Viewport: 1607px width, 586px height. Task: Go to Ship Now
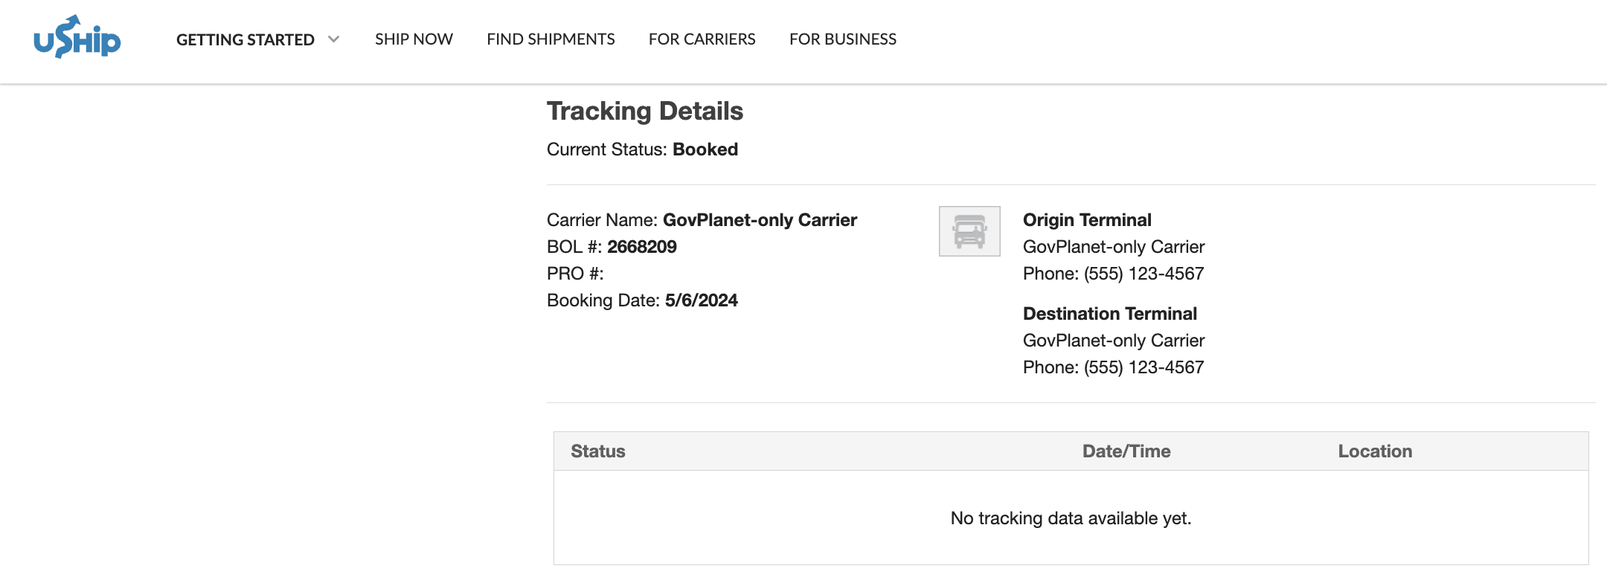coord(414,39)
